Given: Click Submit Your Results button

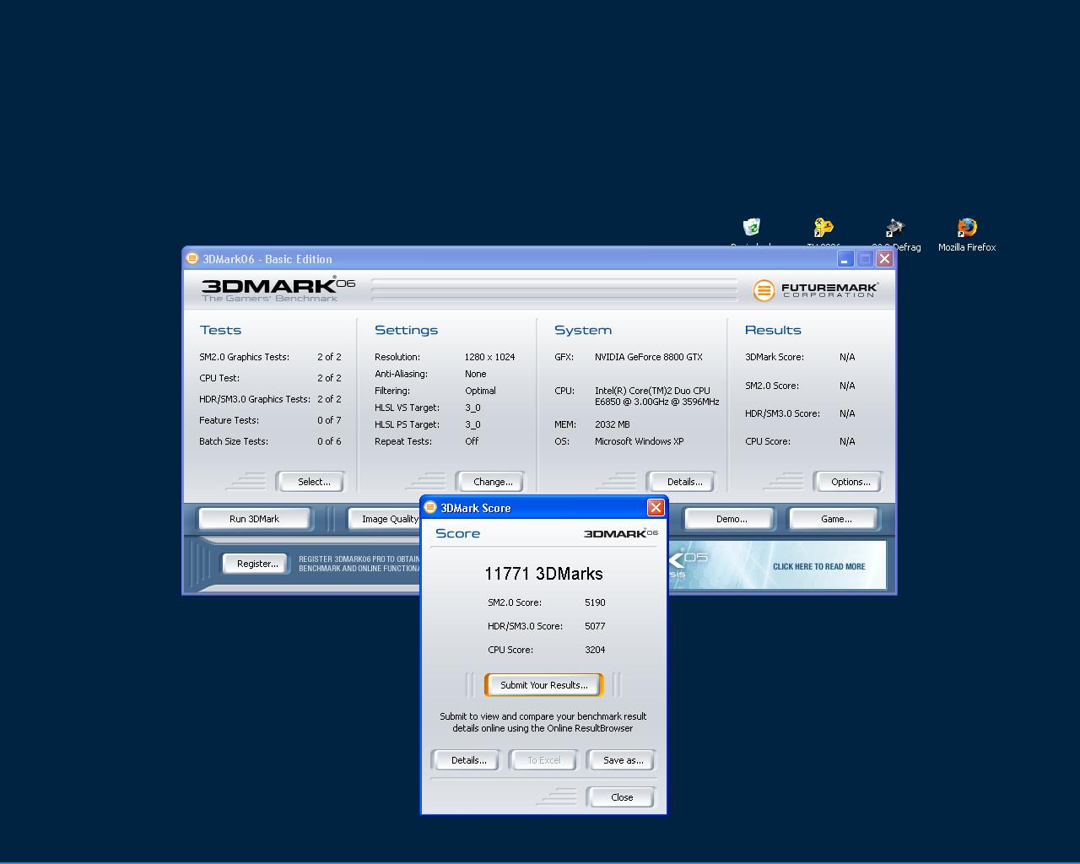Looking at the screenshot, I should pyautogui.click(x=544, y=685).
